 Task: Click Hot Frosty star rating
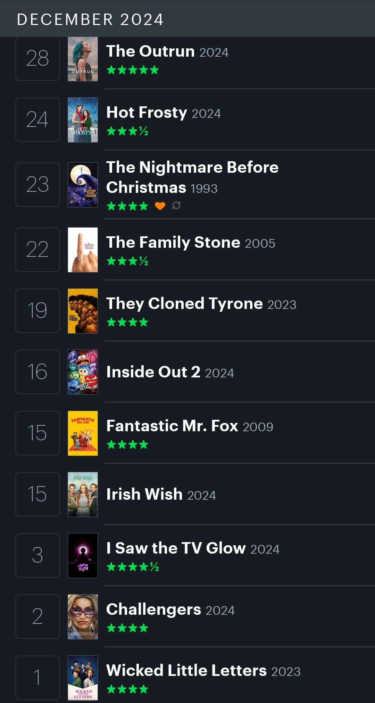(127, 131)
